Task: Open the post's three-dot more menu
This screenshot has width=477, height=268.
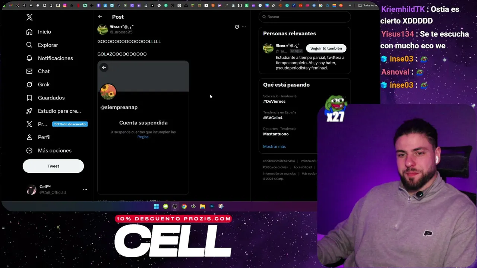Action: (244, 27)
